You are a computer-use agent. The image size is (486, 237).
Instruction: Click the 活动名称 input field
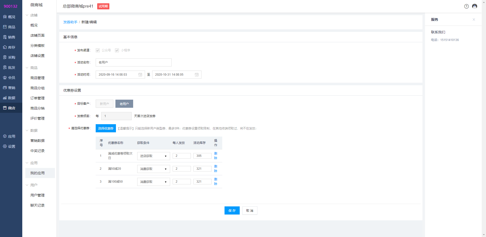[x=133, y=62]
